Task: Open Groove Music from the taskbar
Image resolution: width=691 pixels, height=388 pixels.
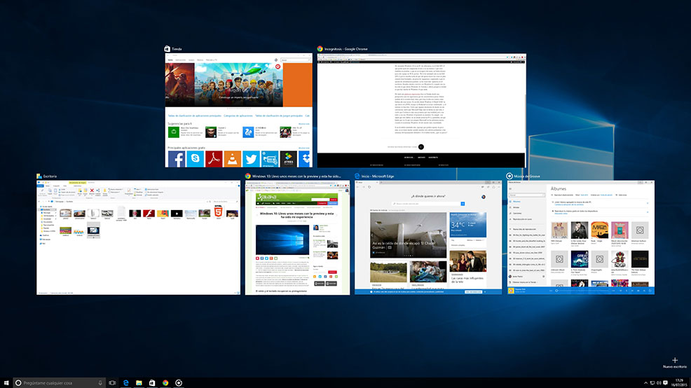Action: pyautogui.click(x=179, y=382)
